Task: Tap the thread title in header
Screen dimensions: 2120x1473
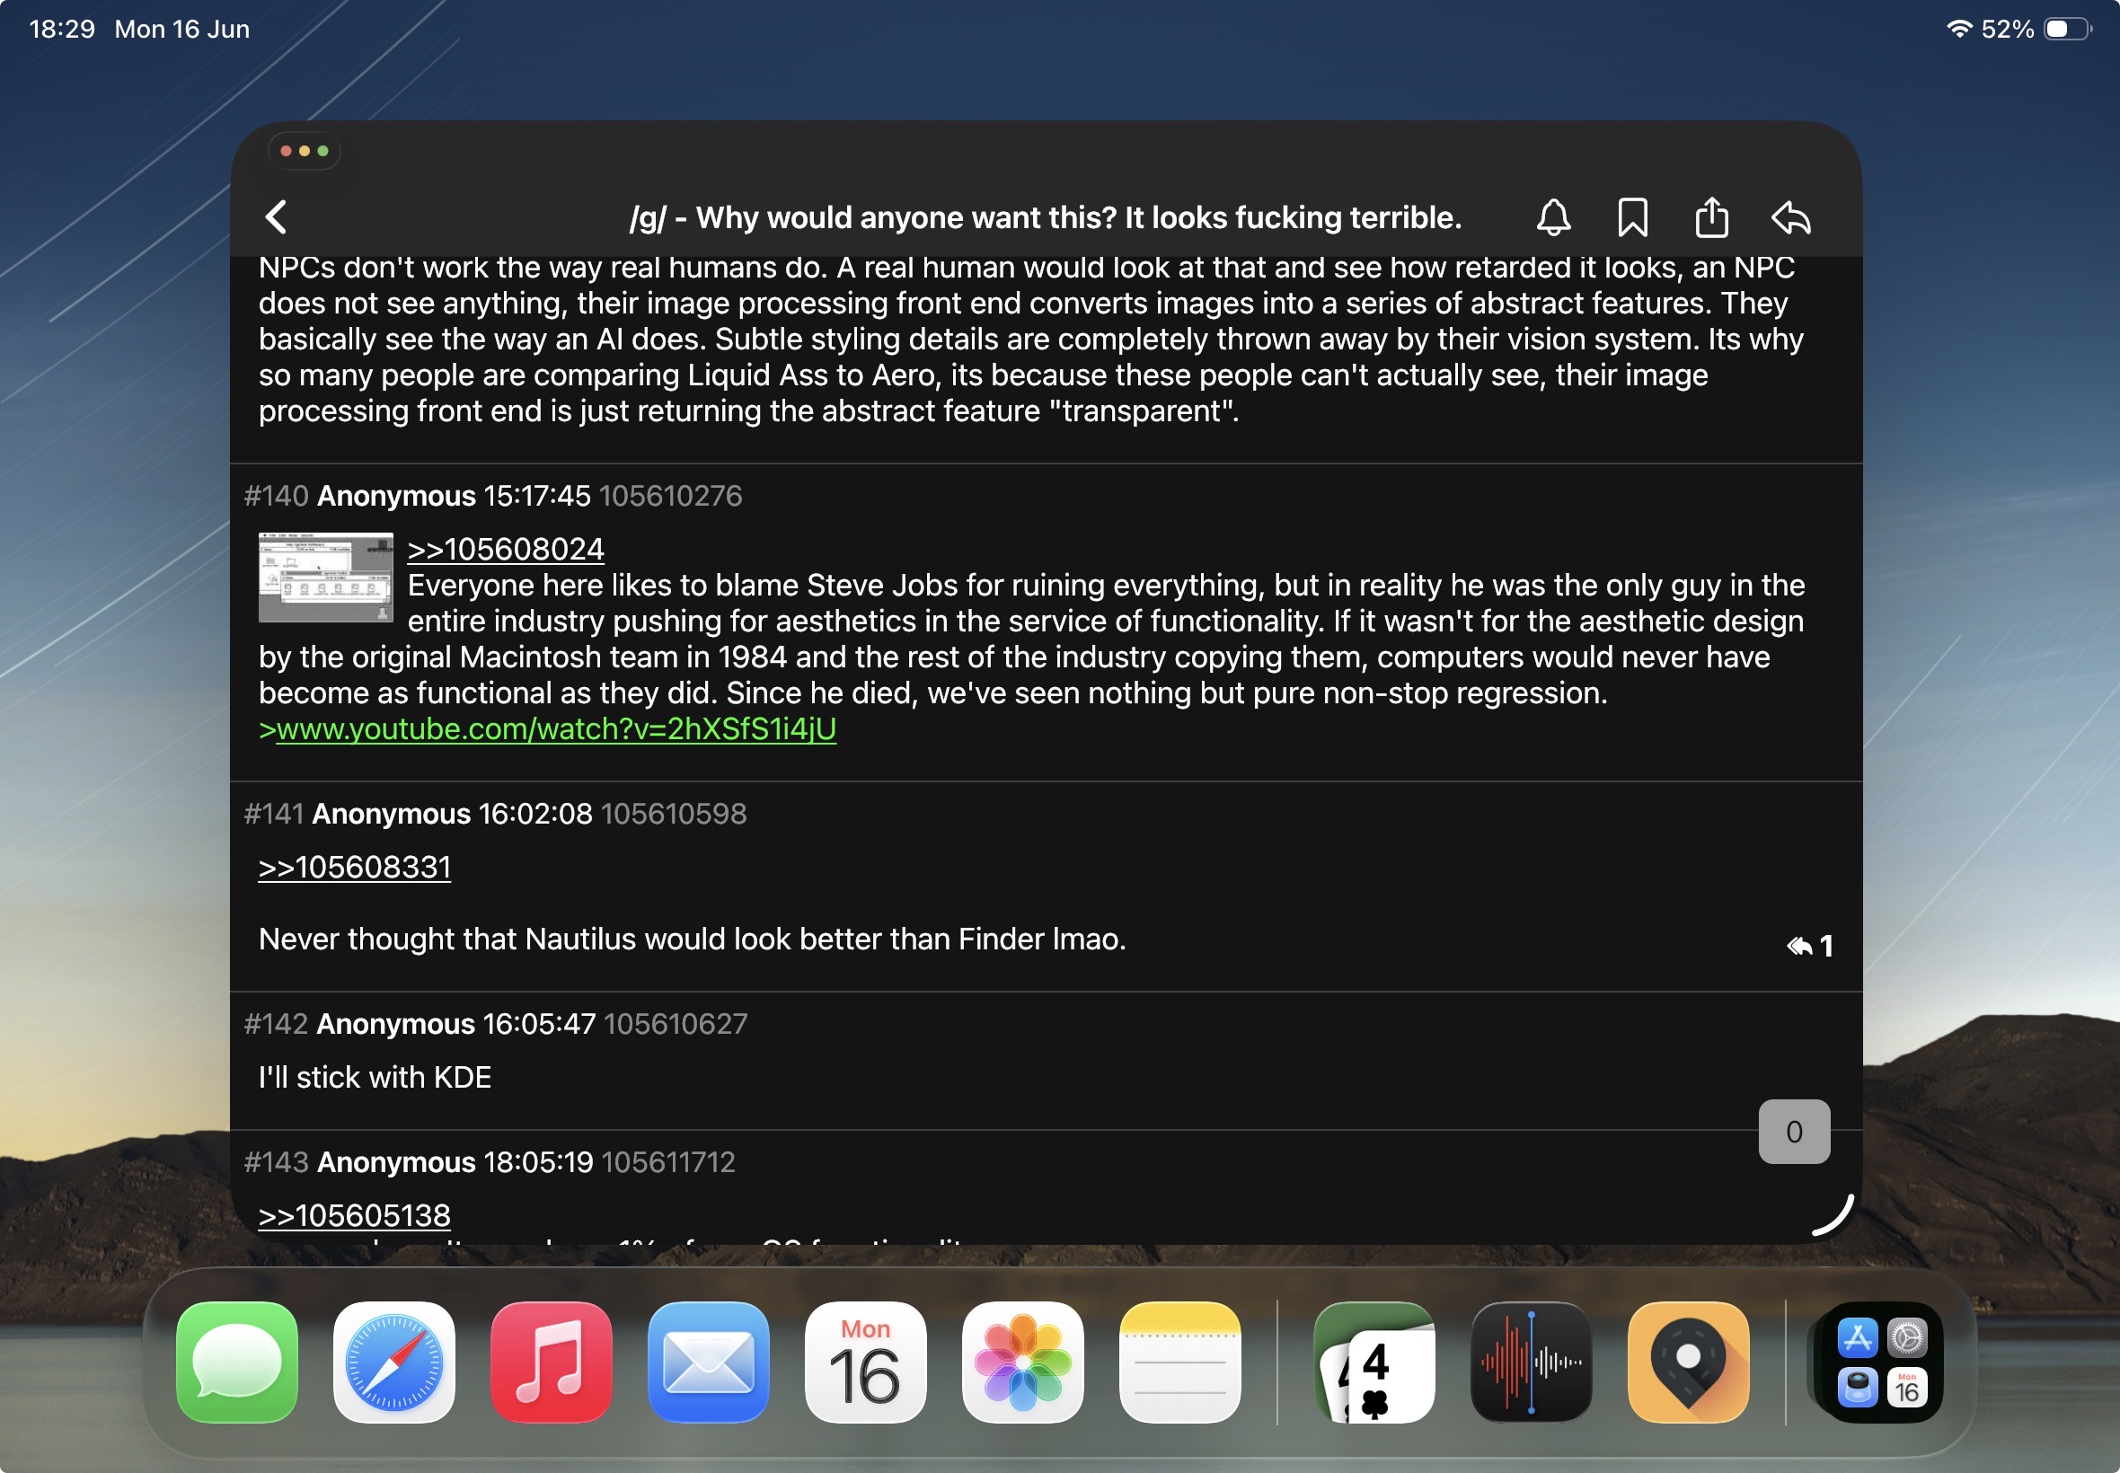Action: [x=1045, y=218]
